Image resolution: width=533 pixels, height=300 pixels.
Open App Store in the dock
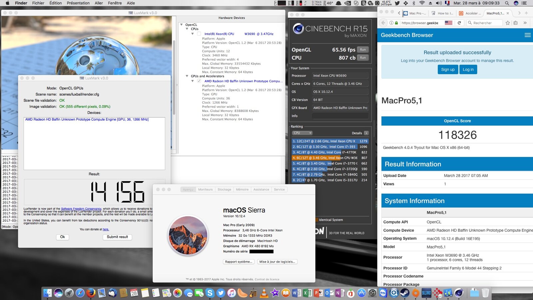[361, 293]
